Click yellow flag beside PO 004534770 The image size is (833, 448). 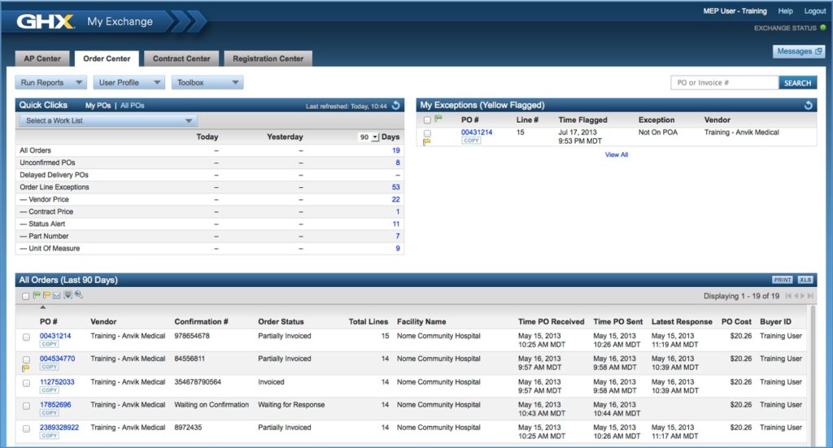click(25, 368)
